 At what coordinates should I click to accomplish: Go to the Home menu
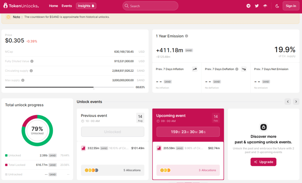53,6
